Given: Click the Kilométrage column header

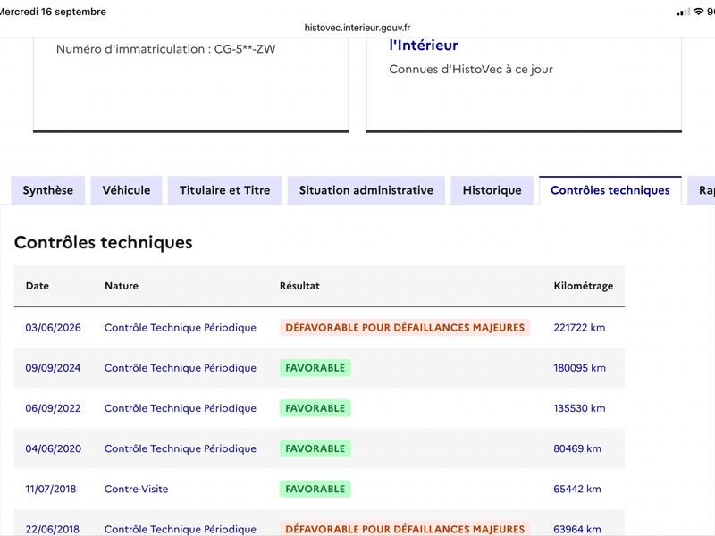Looking at the screenshot, I should tap(584, 286).
